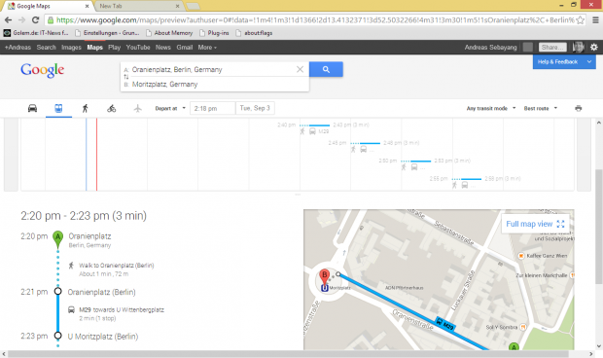Click Kaffee Ganz Wien map marker
This screenshot has height=358, width=603.
[x=521, y=256]
